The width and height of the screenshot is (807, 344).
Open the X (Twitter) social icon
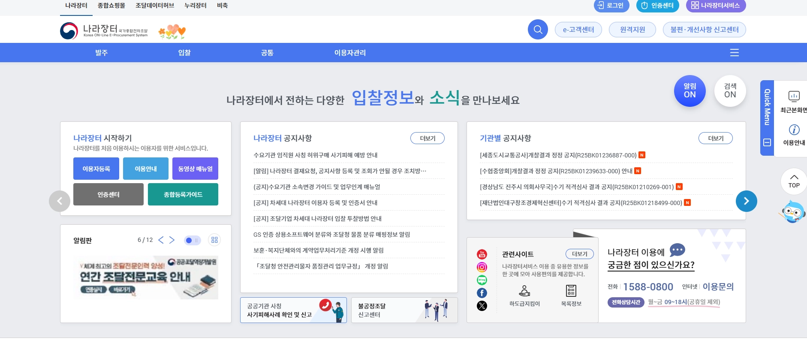pyautogui.click(x=482, y=306)
